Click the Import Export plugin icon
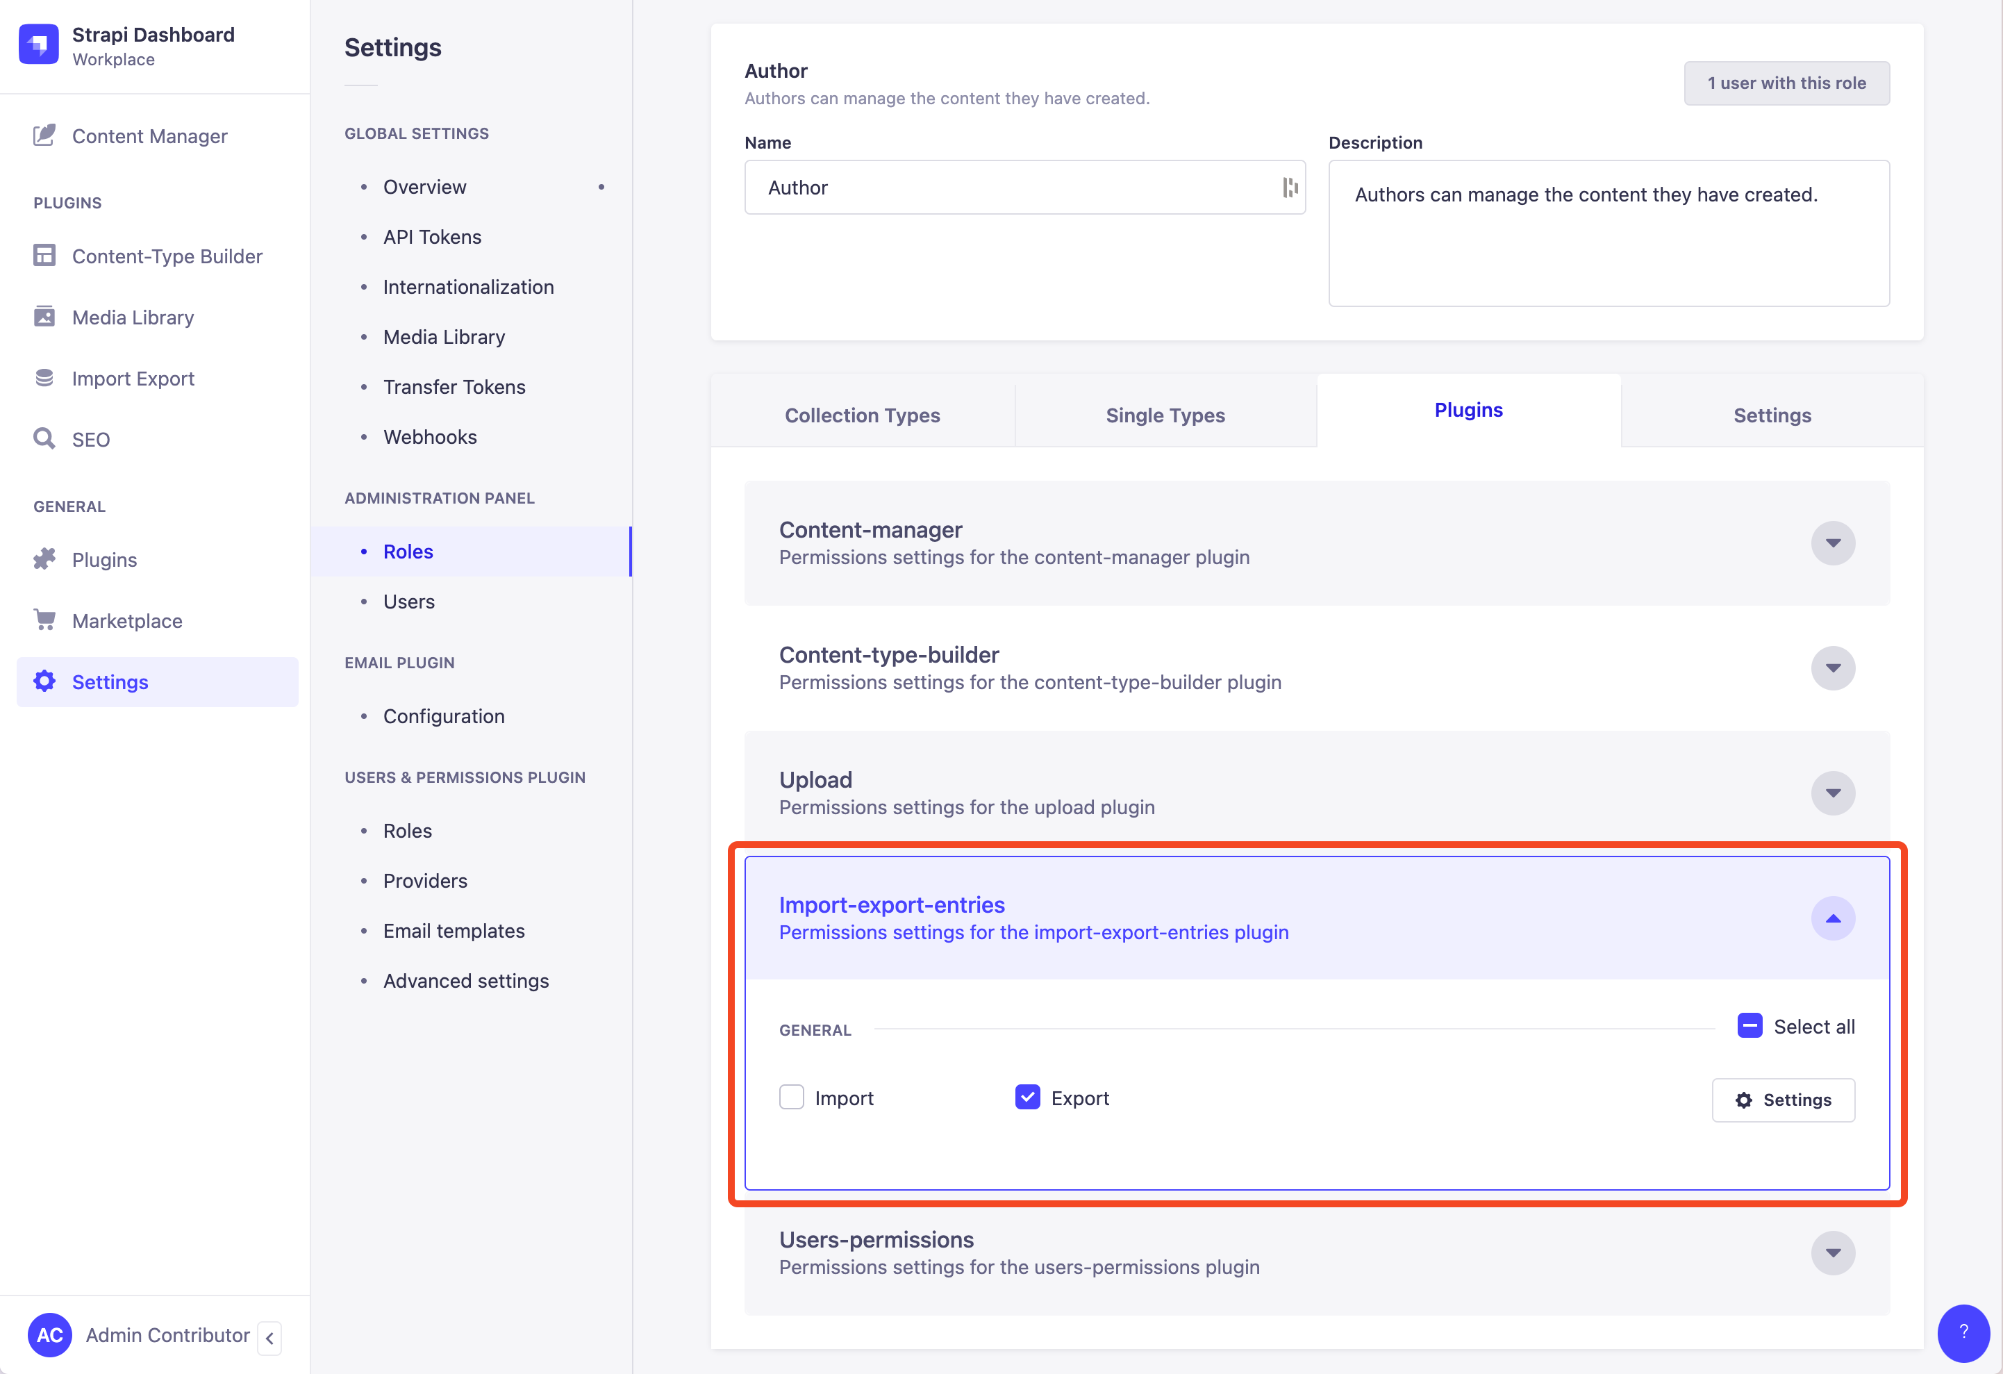 tap(42, 376)
